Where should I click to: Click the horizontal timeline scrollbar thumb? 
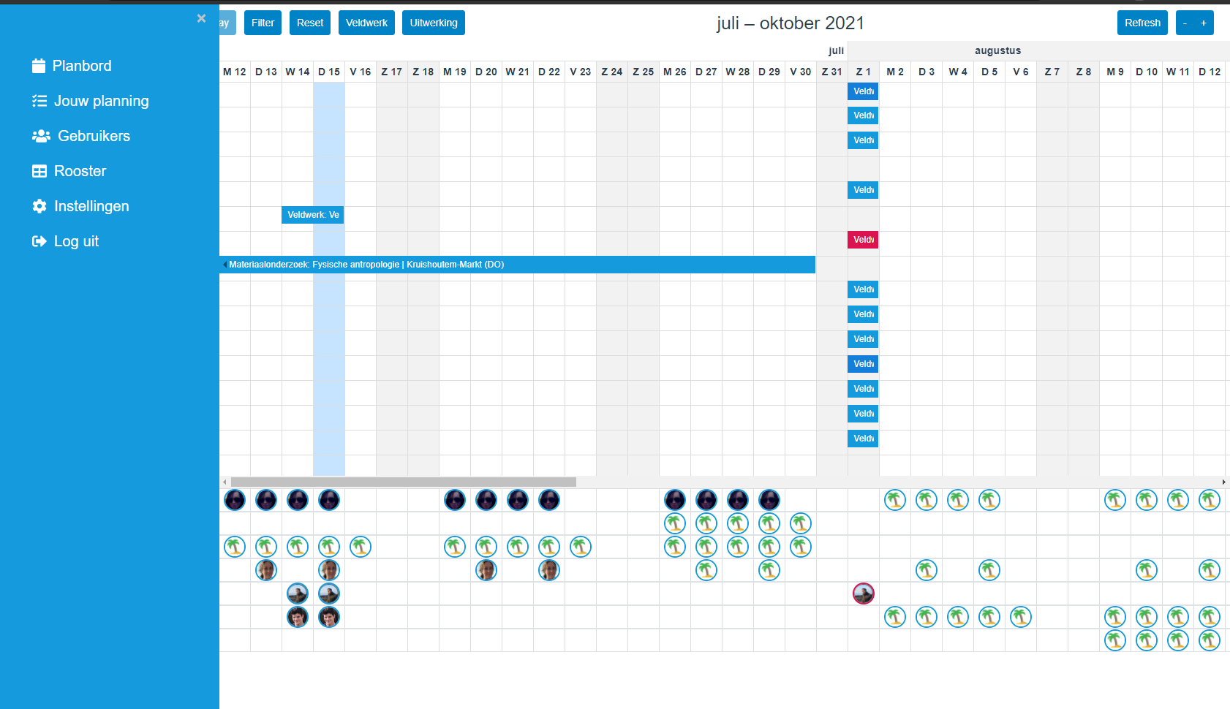coord(403,482)
